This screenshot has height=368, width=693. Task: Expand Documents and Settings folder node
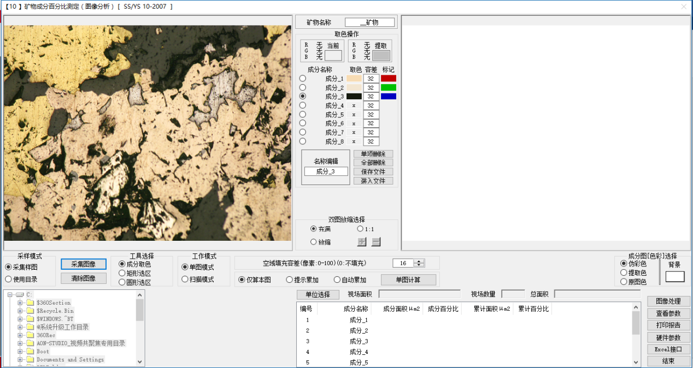(20, 360)
